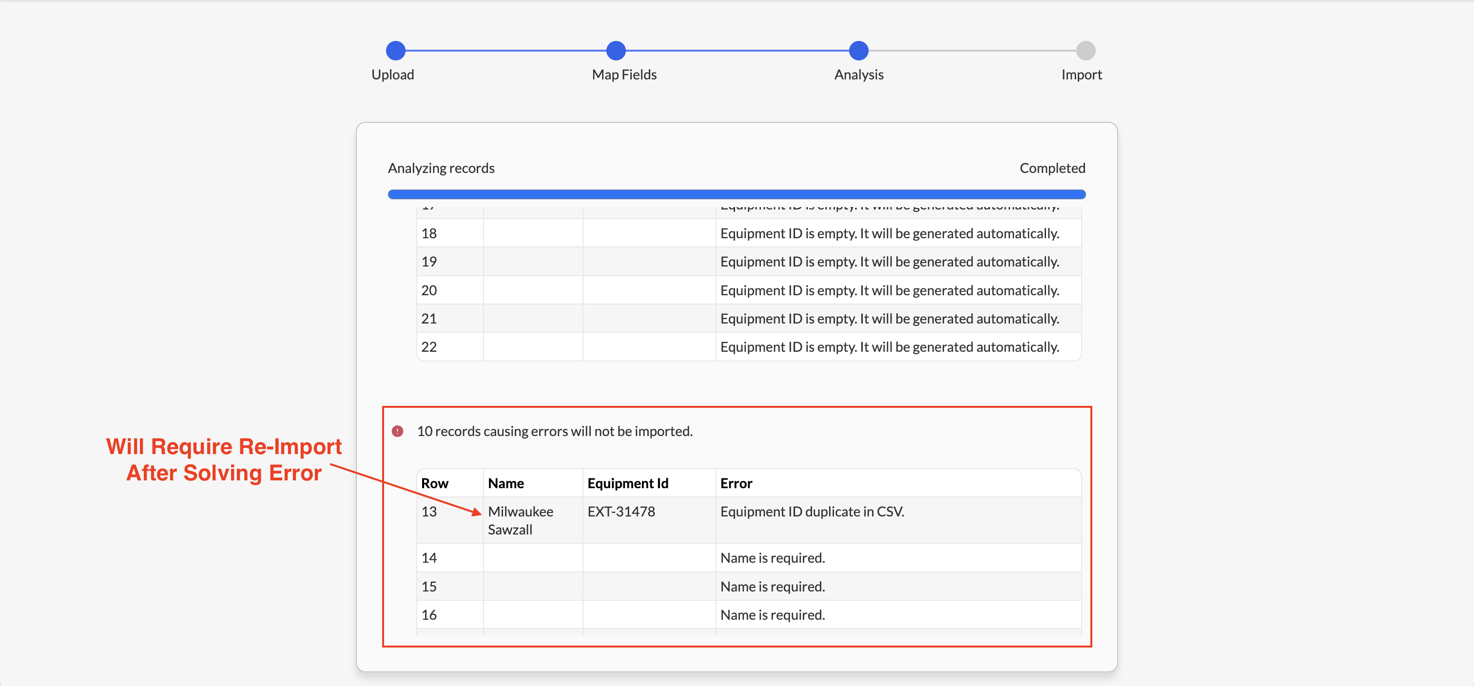Click the red error alert icon
Image resolution: width=1474 pixels, height=686 pixels.
point(397,431)
